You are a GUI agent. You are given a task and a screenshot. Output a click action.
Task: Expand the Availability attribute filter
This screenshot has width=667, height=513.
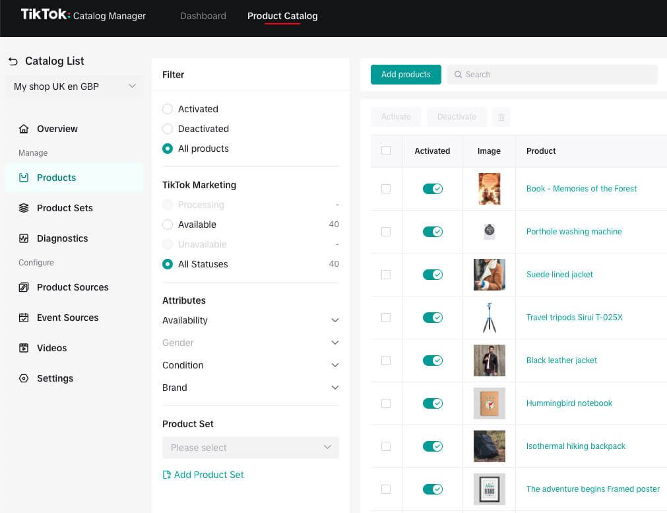click(334, 320)
